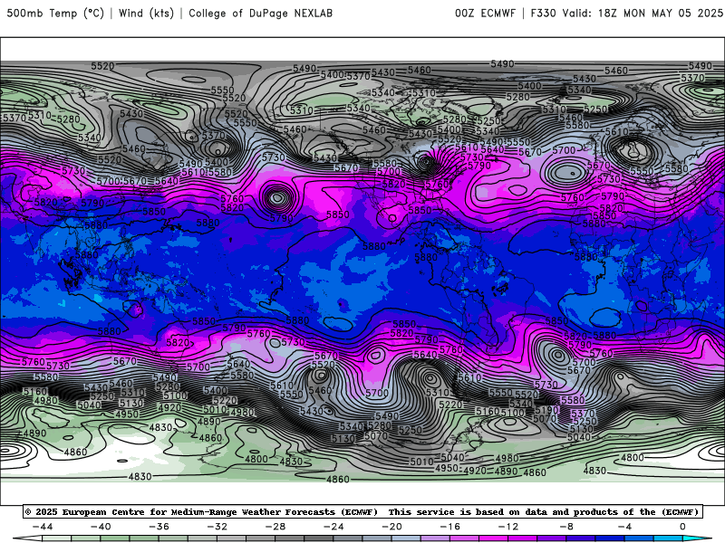The height and width of the screenshot is (543, 725).
Task: Click the "00Z ECMWF" model run label
Action: click(x=485, y=13)
